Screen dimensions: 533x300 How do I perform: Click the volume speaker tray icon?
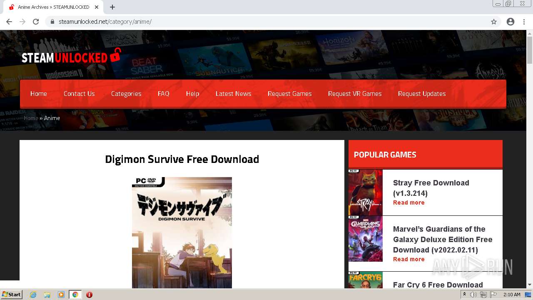(473, 295)
